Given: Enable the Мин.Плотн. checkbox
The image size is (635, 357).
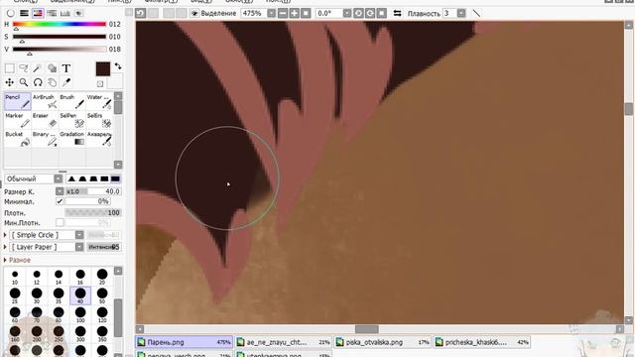Looking at the screenshot, I should (x=60, y=222).
